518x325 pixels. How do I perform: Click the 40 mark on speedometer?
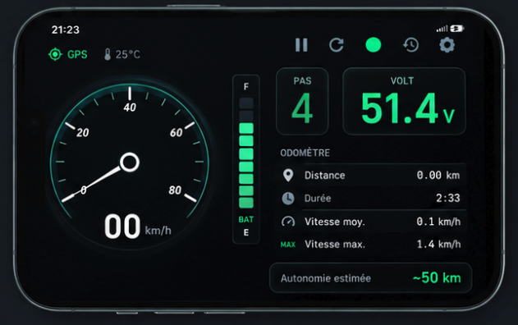130,108
